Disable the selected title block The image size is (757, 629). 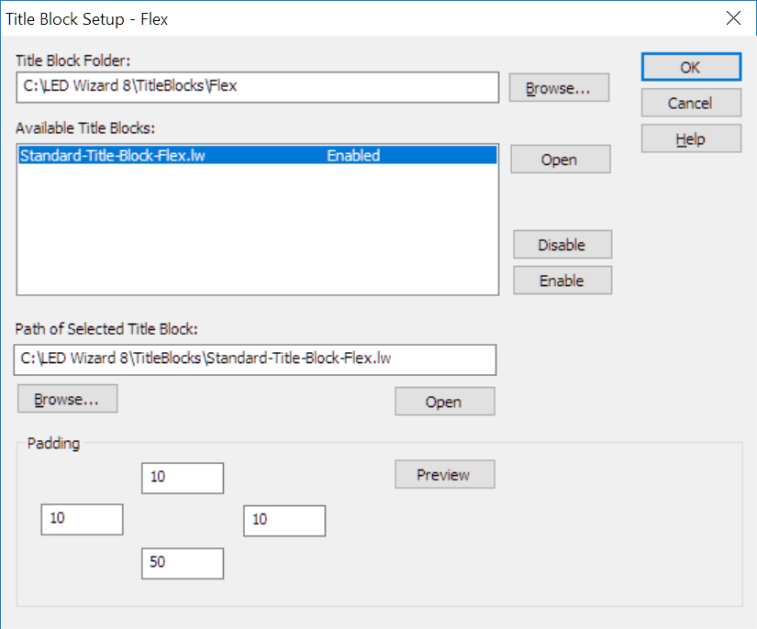tap(562, 245)
